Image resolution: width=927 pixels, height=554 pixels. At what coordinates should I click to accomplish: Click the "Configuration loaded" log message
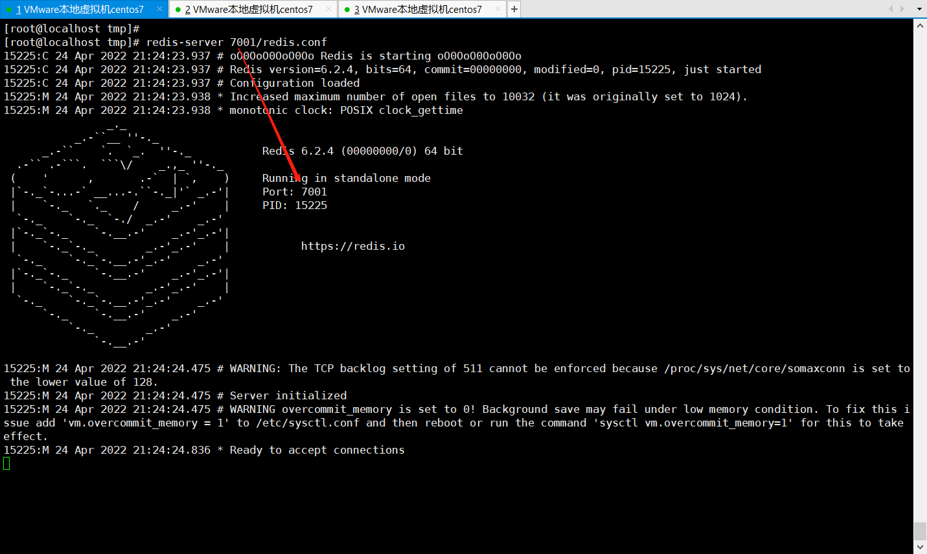(x=295, y=83)
